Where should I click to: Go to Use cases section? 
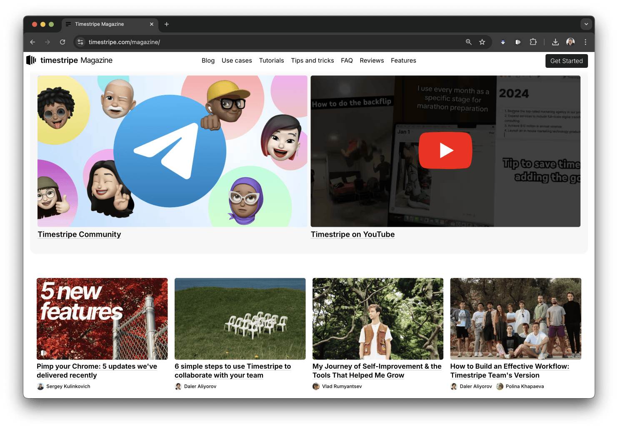click(x=237, y=61)
